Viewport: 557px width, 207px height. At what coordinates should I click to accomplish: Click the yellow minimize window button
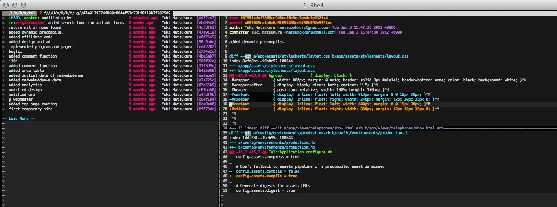(14, 5)
